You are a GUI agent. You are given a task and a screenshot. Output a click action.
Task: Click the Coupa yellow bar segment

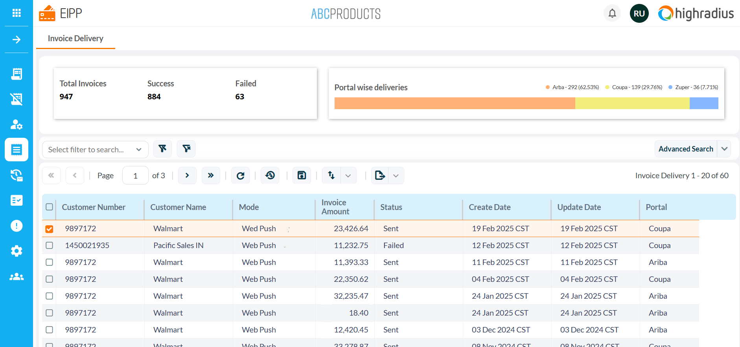632,103
